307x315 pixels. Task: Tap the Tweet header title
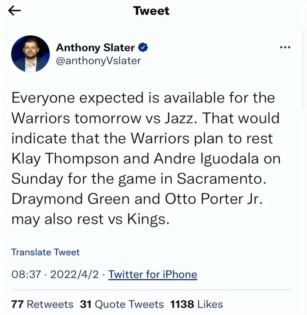(x=151, y=11)
